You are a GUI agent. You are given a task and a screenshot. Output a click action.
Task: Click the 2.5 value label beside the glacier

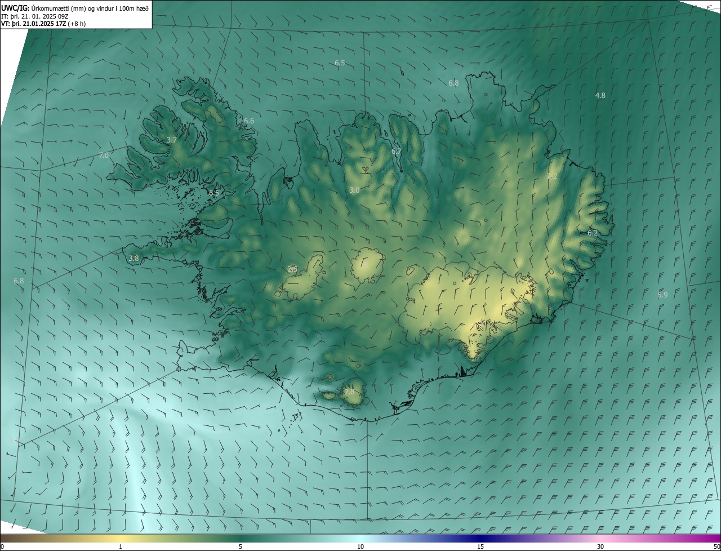click(x=292, y=269)
